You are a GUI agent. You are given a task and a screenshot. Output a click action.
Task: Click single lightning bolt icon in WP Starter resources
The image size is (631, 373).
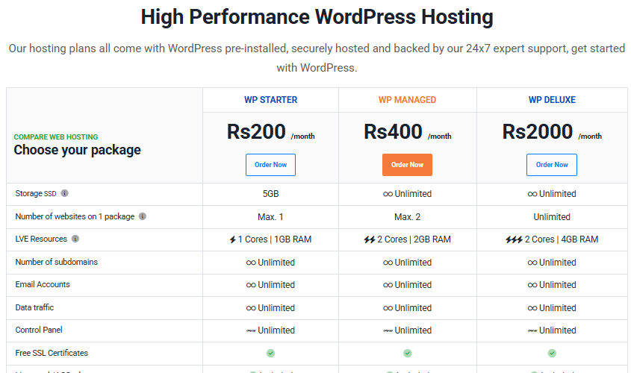tap(232, 239)
